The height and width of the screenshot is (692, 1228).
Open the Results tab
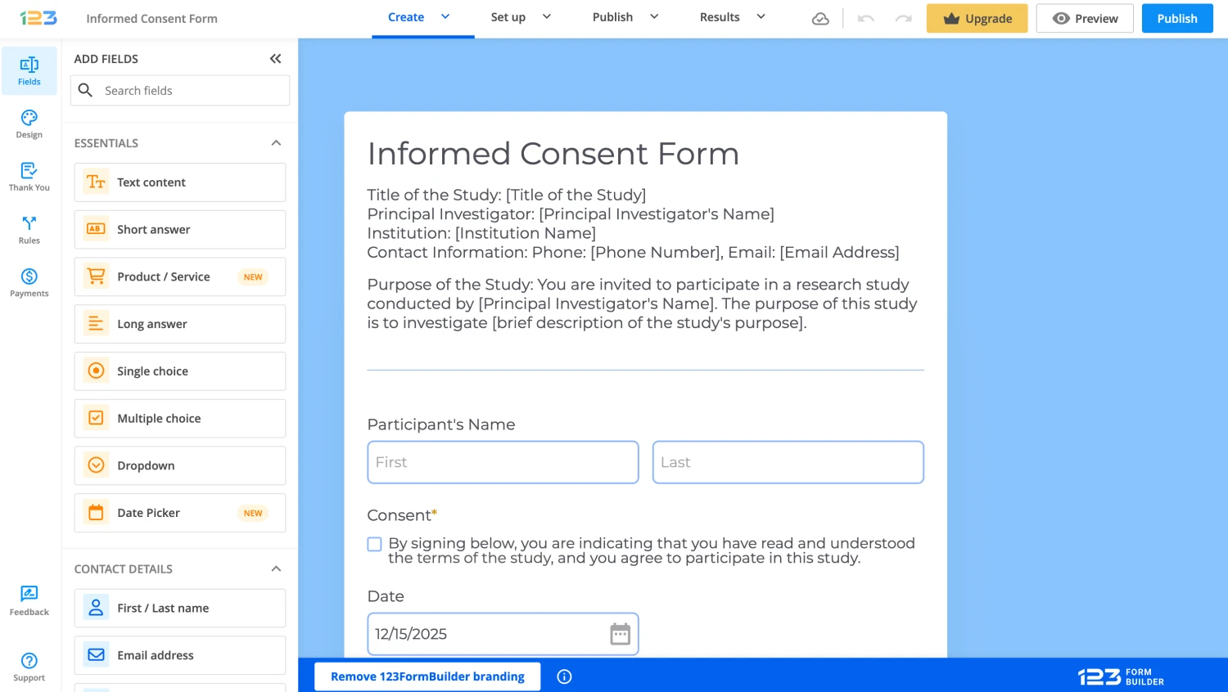pos(720,17)
